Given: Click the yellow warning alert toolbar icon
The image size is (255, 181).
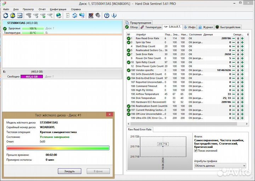Looking at the screenshot, I should coord(12,16).
